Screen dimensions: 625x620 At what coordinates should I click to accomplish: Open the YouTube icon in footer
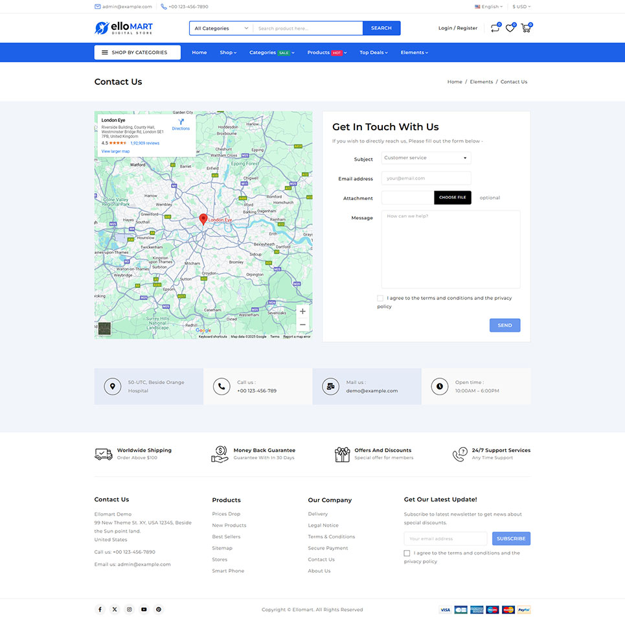[144, 609]
